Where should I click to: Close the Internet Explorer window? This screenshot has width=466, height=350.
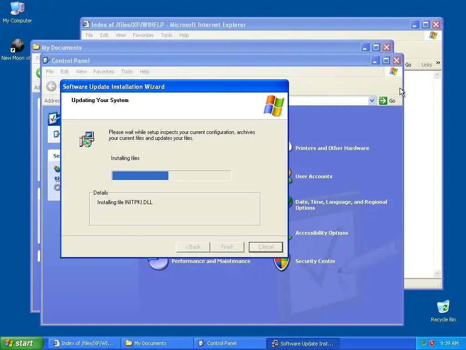tap(436, 25)
